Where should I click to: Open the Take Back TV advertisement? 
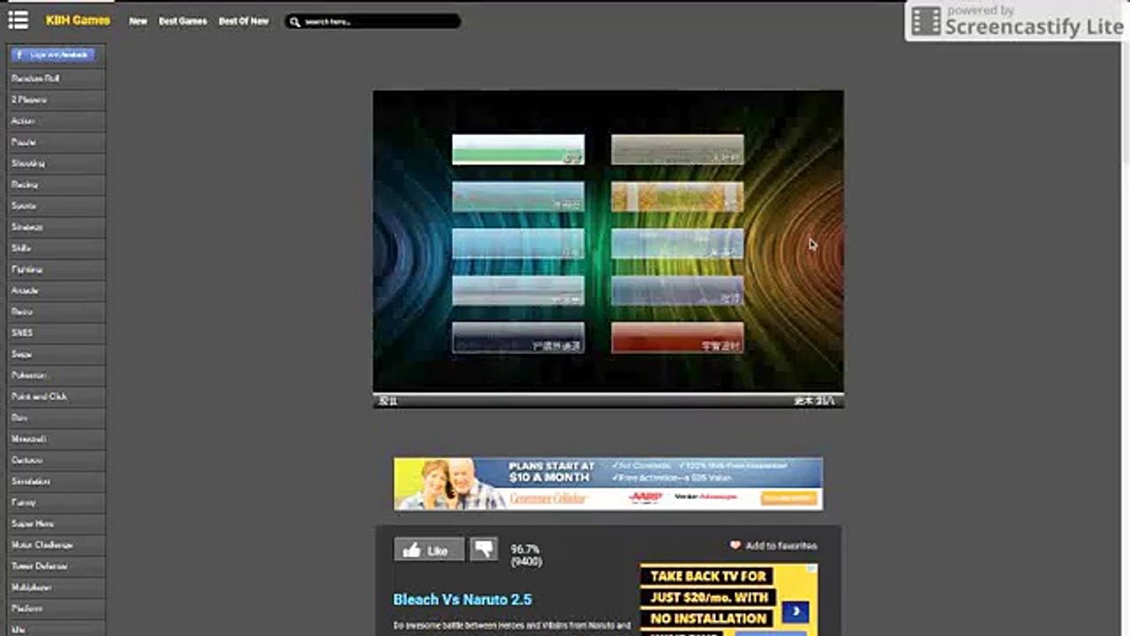(x=728, y=600)
